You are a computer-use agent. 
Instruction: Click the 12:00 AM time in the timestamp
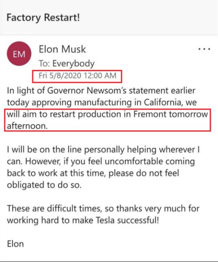100,75
